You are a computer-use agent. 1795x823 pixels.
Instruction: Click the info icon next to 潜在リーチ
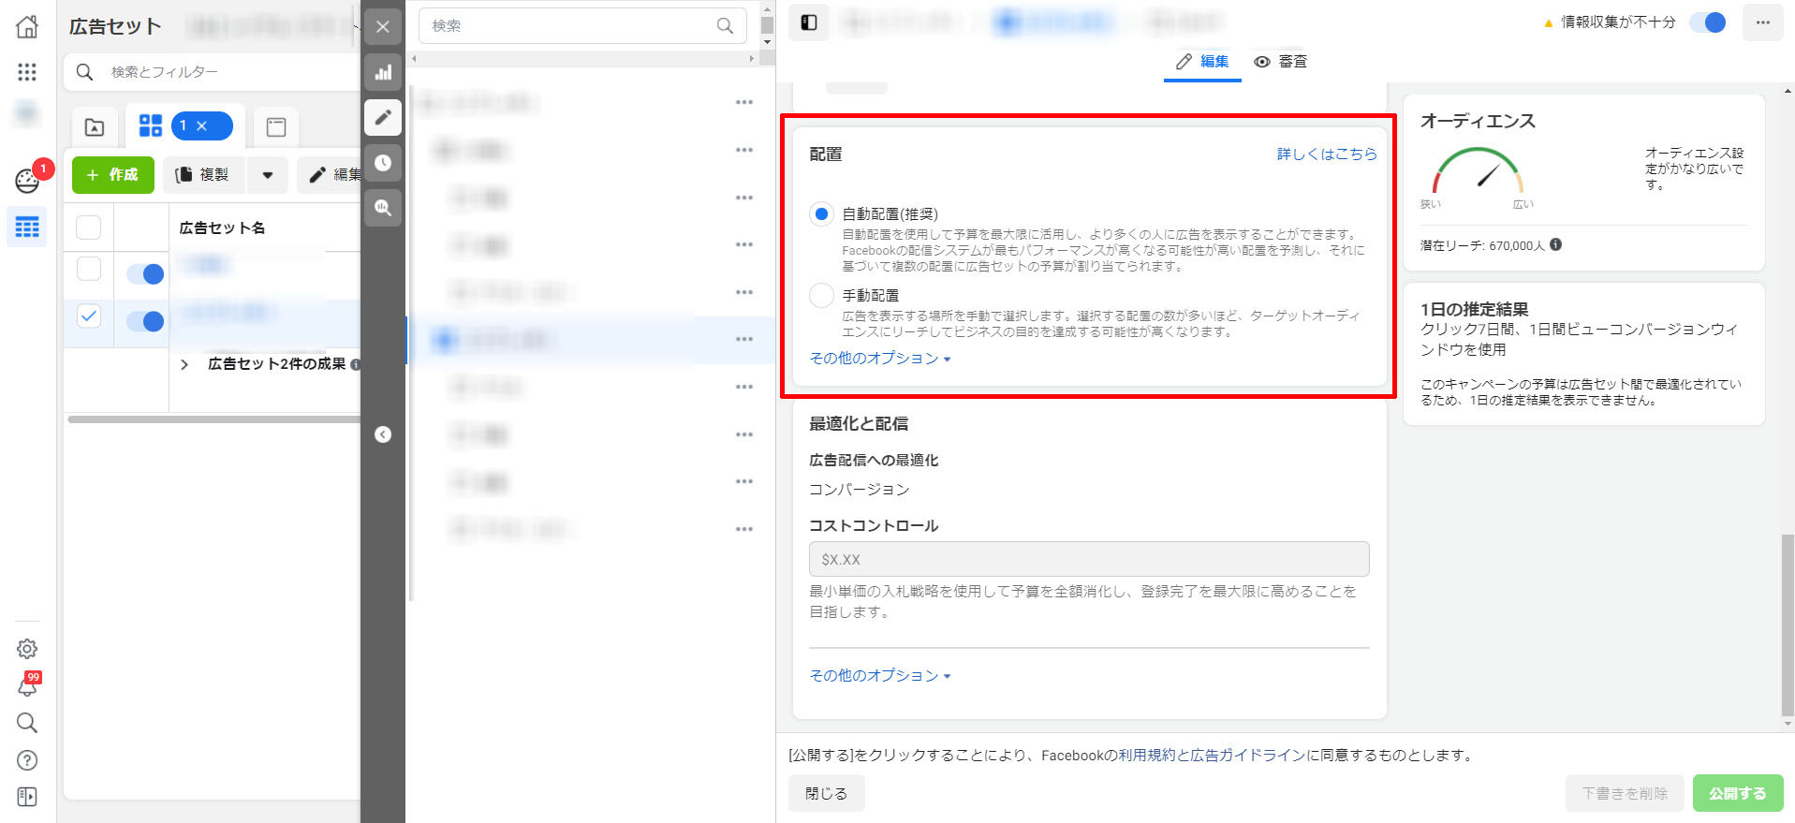click(x=1555, y=244)
